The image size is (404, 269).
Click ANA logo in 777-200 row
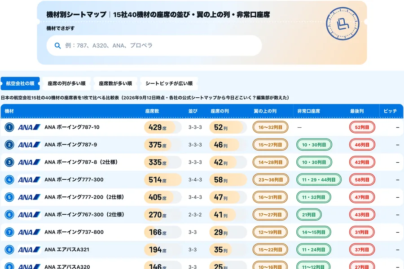coord(29,197)
